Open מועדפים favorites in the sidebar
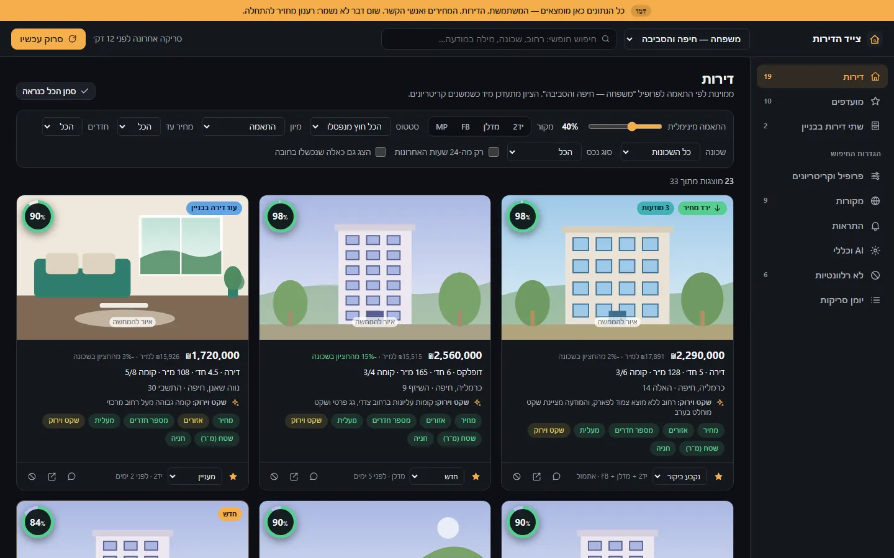 click(x=822, y=101)
